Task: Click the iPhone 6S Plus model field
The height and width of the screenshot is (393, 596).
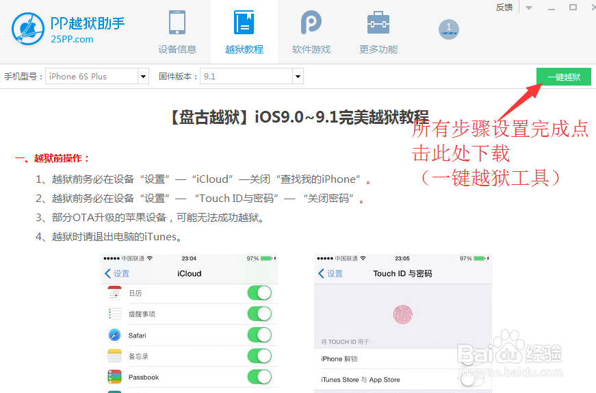Action: (92, 76)
